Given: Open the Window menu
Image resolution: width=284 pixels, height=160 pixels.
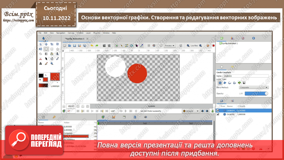Looking at the screenshot, I should point(106,33).
